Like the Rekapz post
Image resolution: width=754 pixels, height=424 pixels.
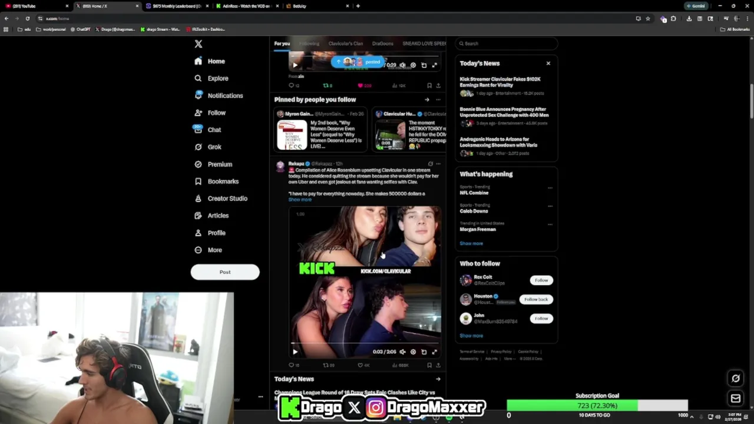(x=363, y=365)
